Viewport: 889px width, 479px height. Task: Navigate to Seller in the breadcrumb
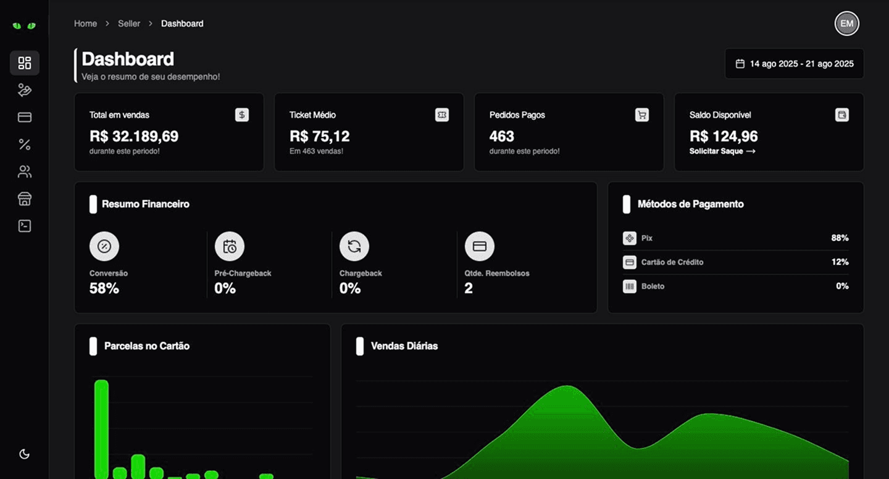coord(129,23)
